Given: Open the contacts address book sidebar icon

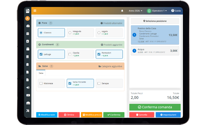Looking at the screenshot, I should pyautogui.click(x=28, y=41).
